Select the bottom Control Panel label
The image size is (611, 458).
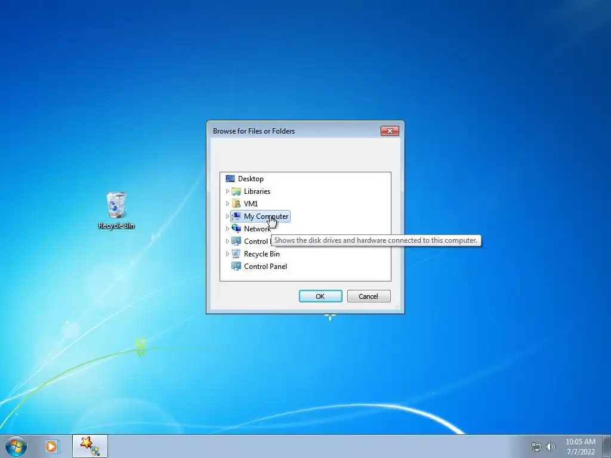click(266, 267)
